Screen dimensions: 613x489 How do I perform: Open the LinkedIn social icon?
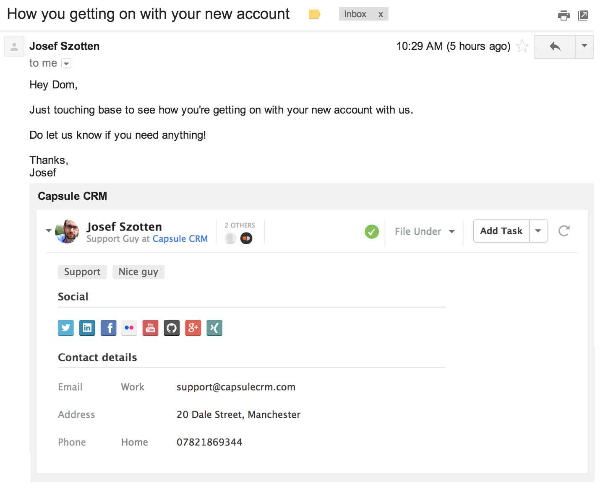click(x=87, y=328)
